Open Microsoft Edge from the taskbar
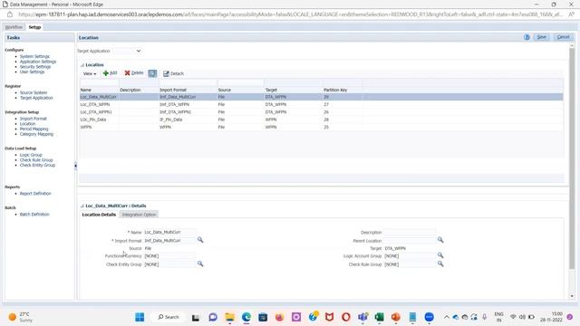 point(246,317)
